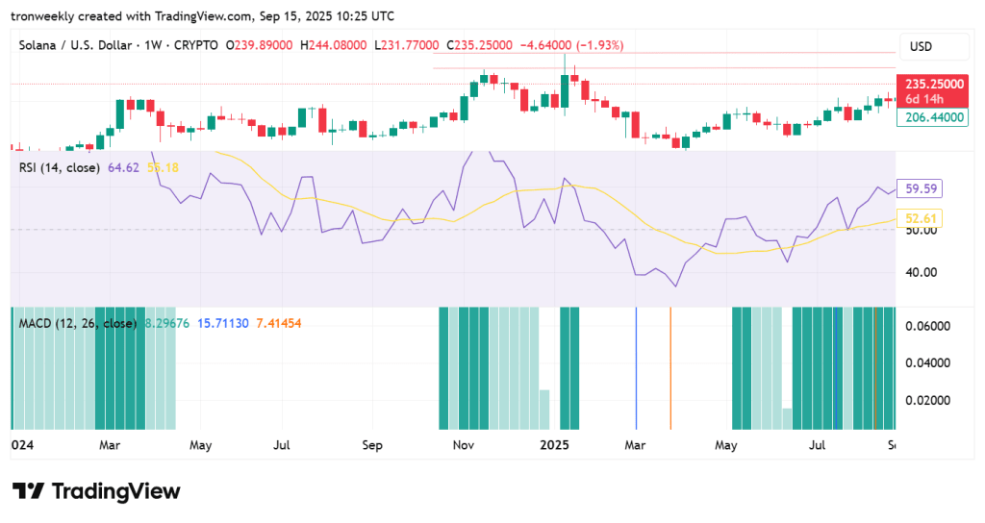
Task: Click the MACD line value 15.71130
Action: tap(223, 323)
